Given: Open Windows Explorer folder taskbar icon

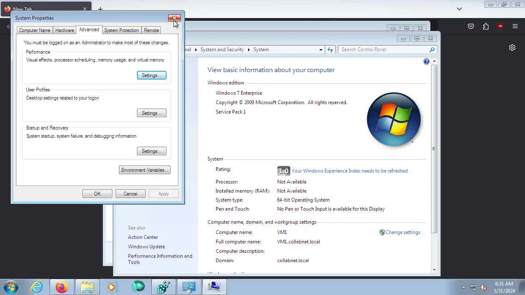Looking at the screenshot, I should pos(87,287).
